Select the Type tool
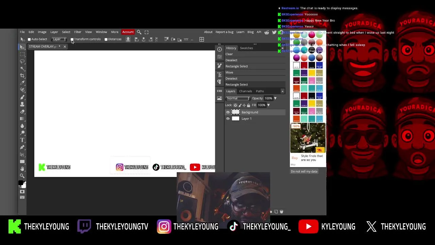This screenshot has height=245, width=435. 22,140
